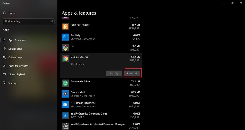The image size is (245, 130).
Task: Select the HEIF Image Extensions entry name
Action: [83, 103]
